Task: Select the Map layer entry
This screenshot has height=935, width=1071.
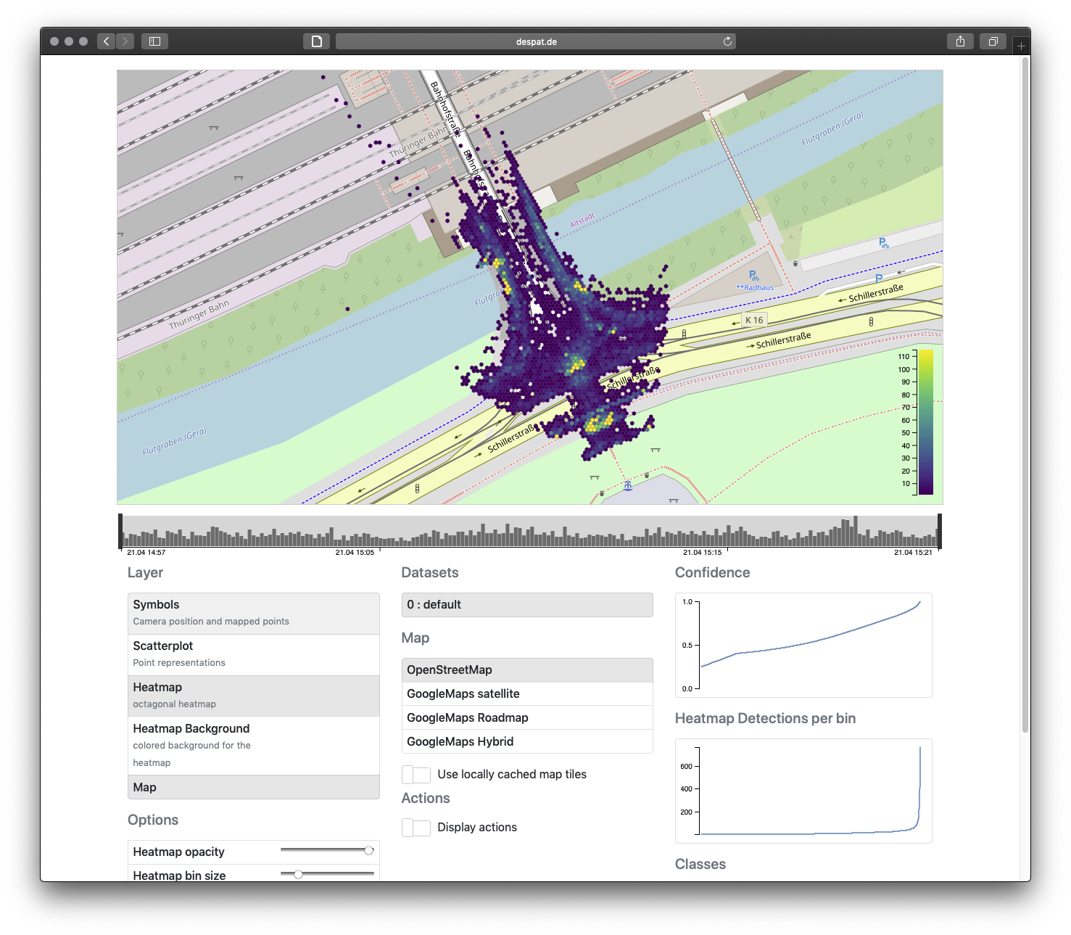Action: click(254, 787)
